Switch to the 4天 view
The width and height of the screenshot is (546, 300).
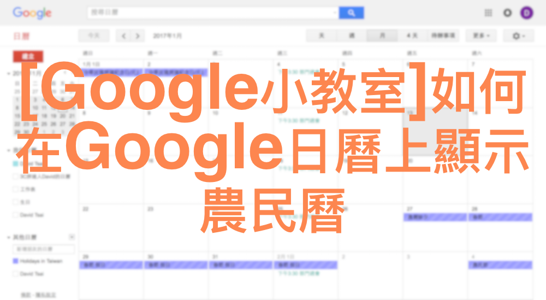point(412,36)
